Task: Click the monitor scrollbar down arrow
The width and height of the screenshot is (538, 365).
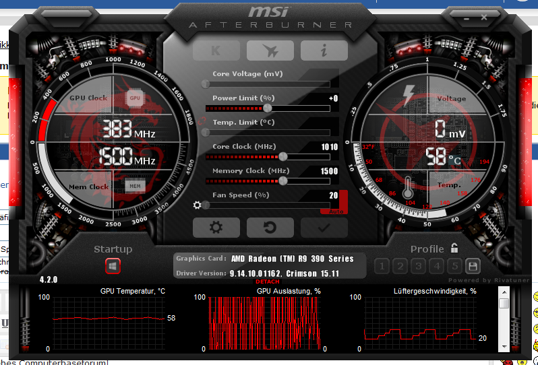Action: click(504, 347)
